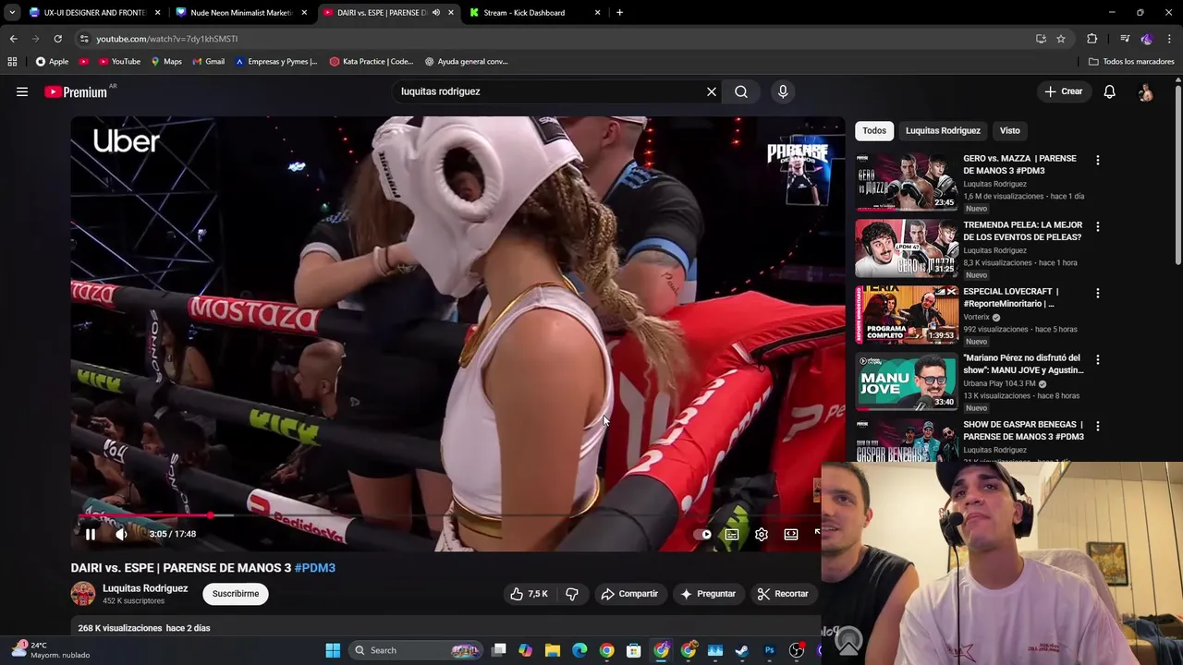Open options menu for GERO vs. MAZZA
1183x665 pixels.
tap(1097, 160)
